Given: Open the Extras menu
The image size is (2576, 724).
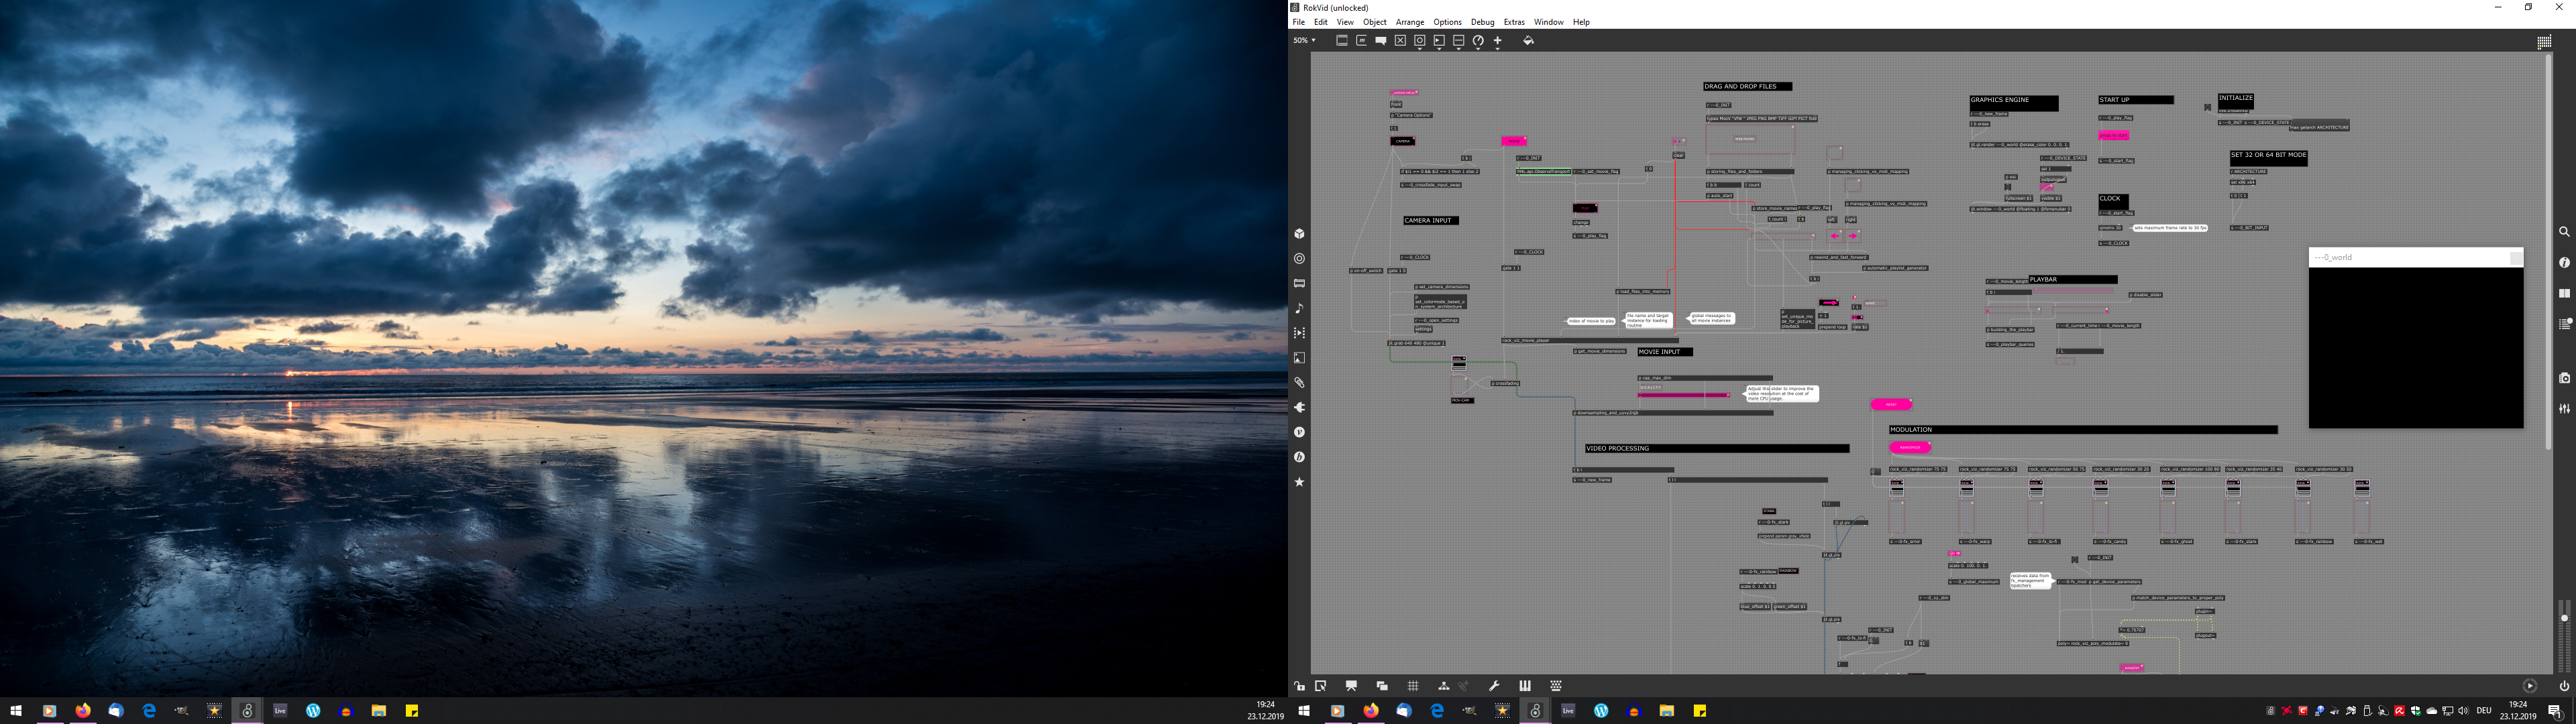Looking at the screenshot, I should click(x=1514, y=22).
